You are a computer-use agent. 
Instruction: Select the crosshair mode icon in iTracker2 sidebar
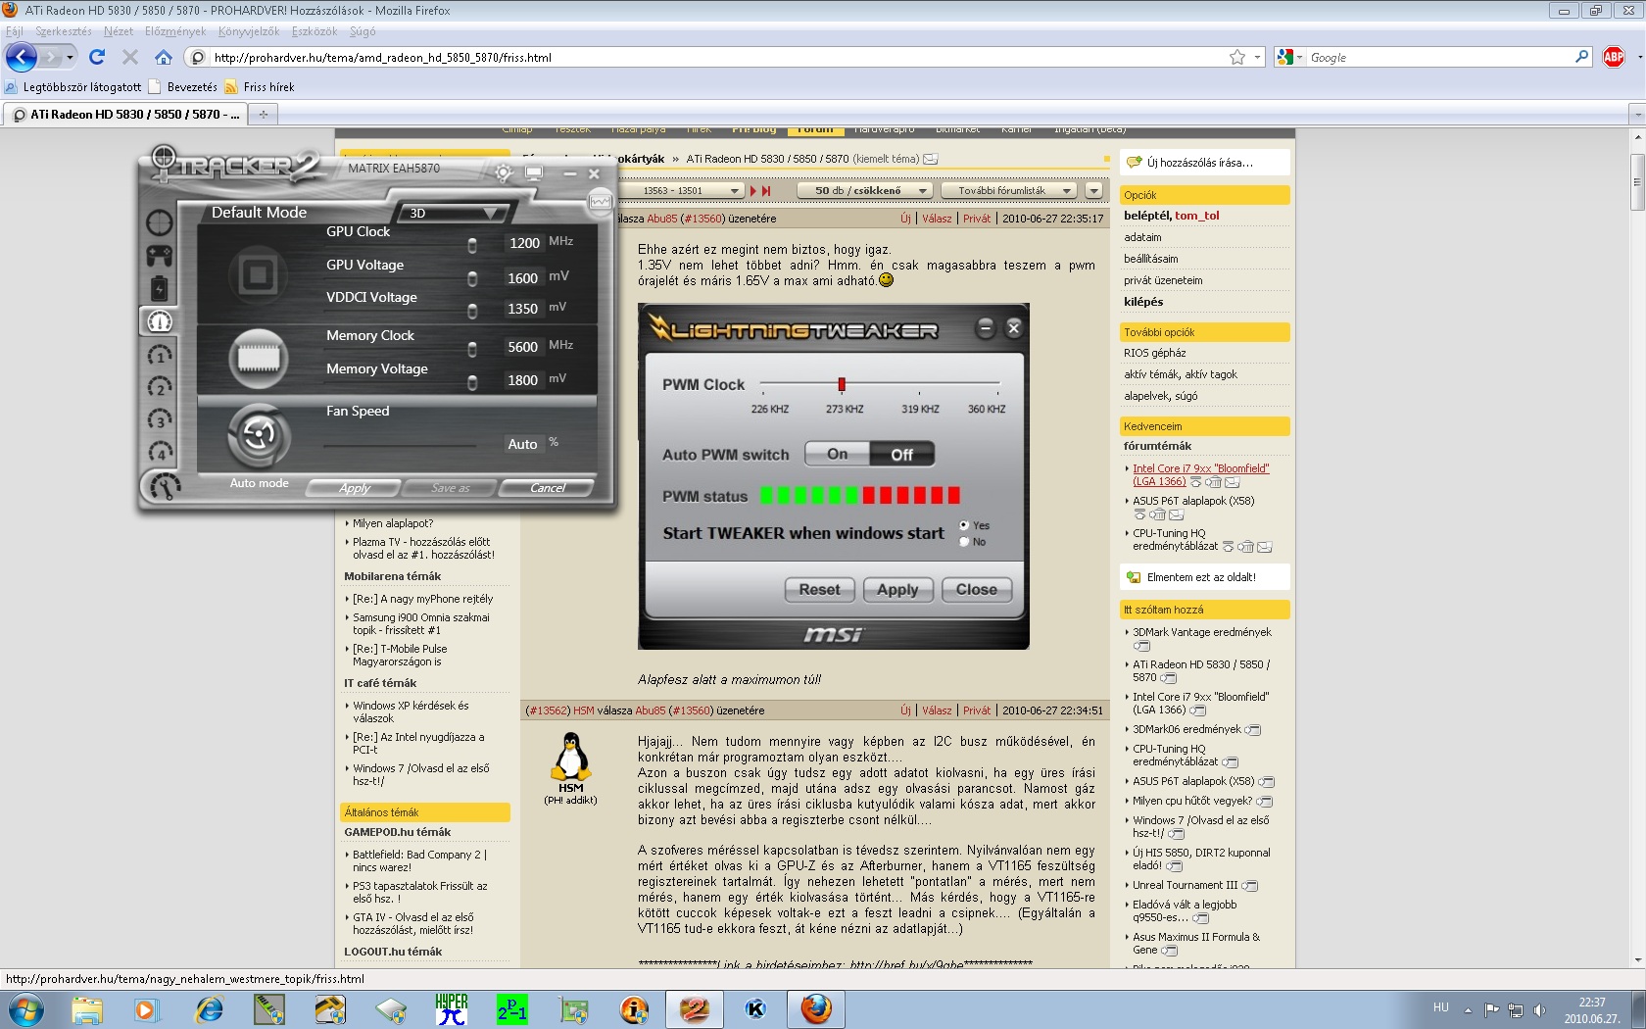tap(160, 222)
